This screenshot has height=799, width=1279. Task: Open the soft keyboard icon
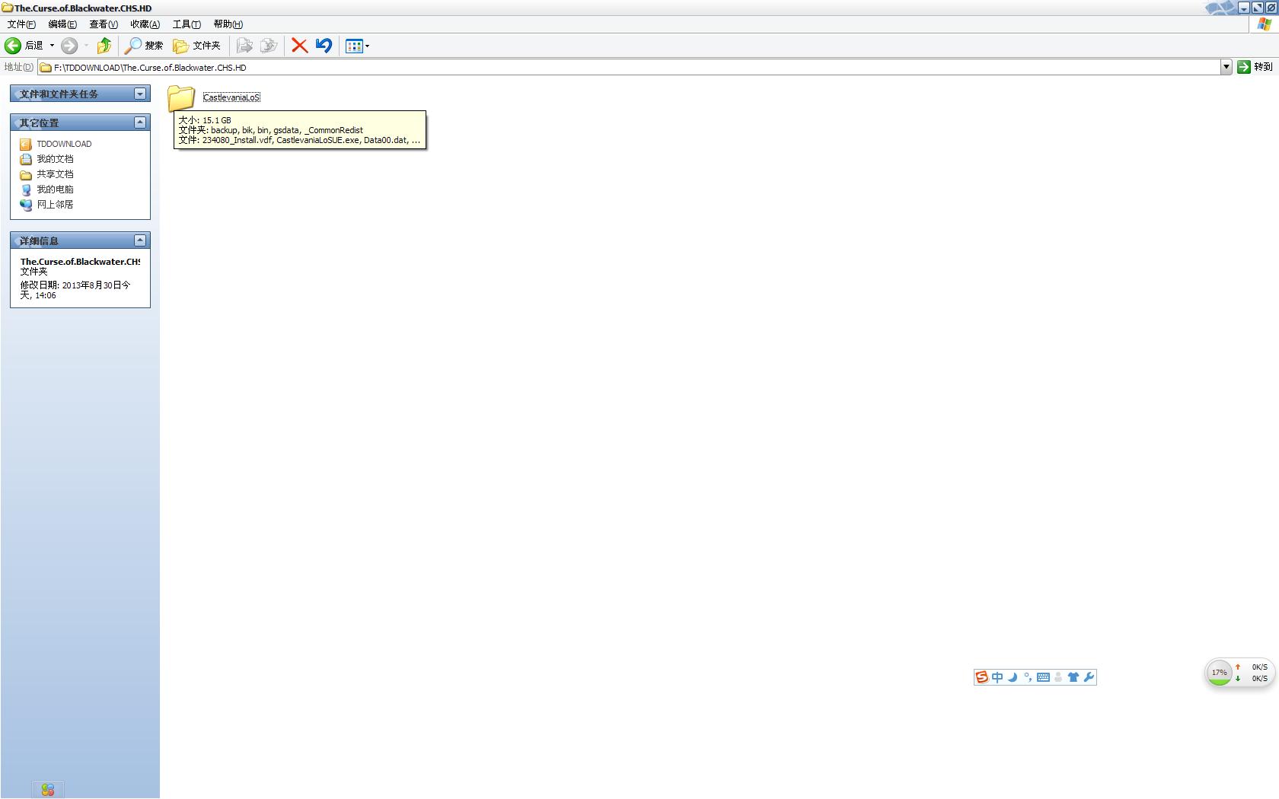point(1043,677)
